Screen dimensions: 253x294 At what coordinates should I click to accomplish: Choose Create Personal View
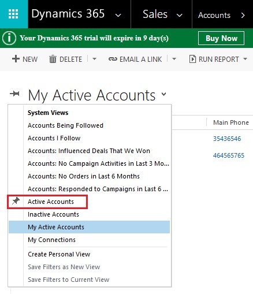59,254
